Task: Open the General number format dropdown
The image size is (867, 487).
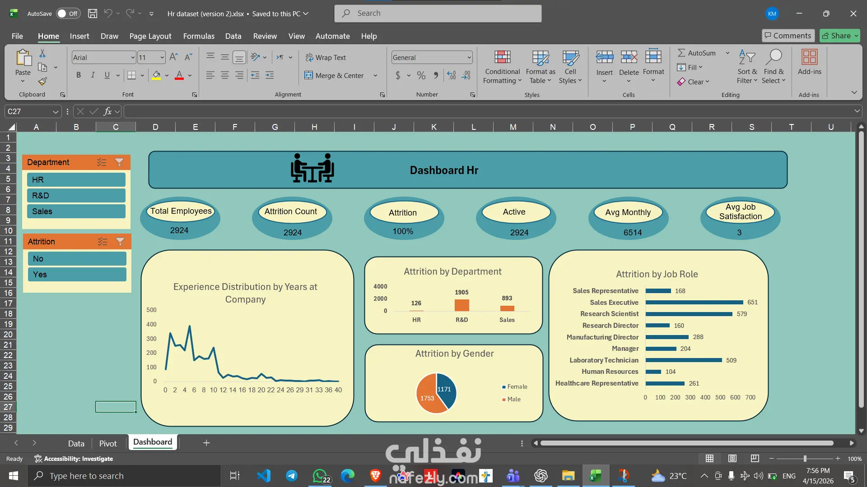Action: point(469,58)
